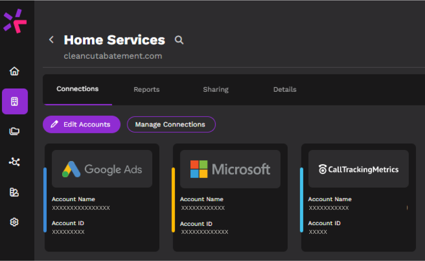
Task: Select the highlighted building icon in sidebar
Action: 15,101
